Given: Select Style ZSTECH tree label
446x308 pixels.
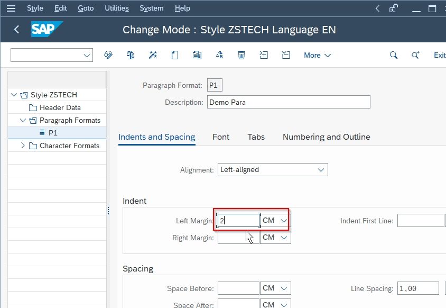Looking at the screenshot, I should pyautogui.click(x=54, y=95).
